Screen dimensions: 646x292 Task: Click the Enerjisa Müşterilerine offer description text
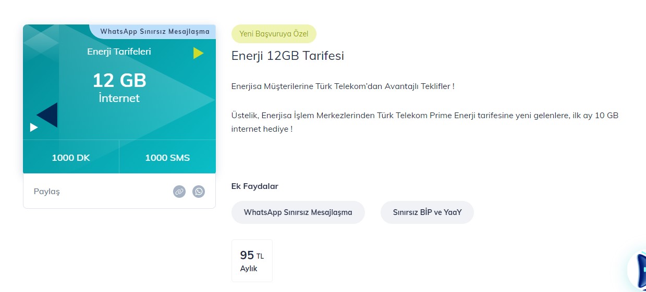[343, 86]
